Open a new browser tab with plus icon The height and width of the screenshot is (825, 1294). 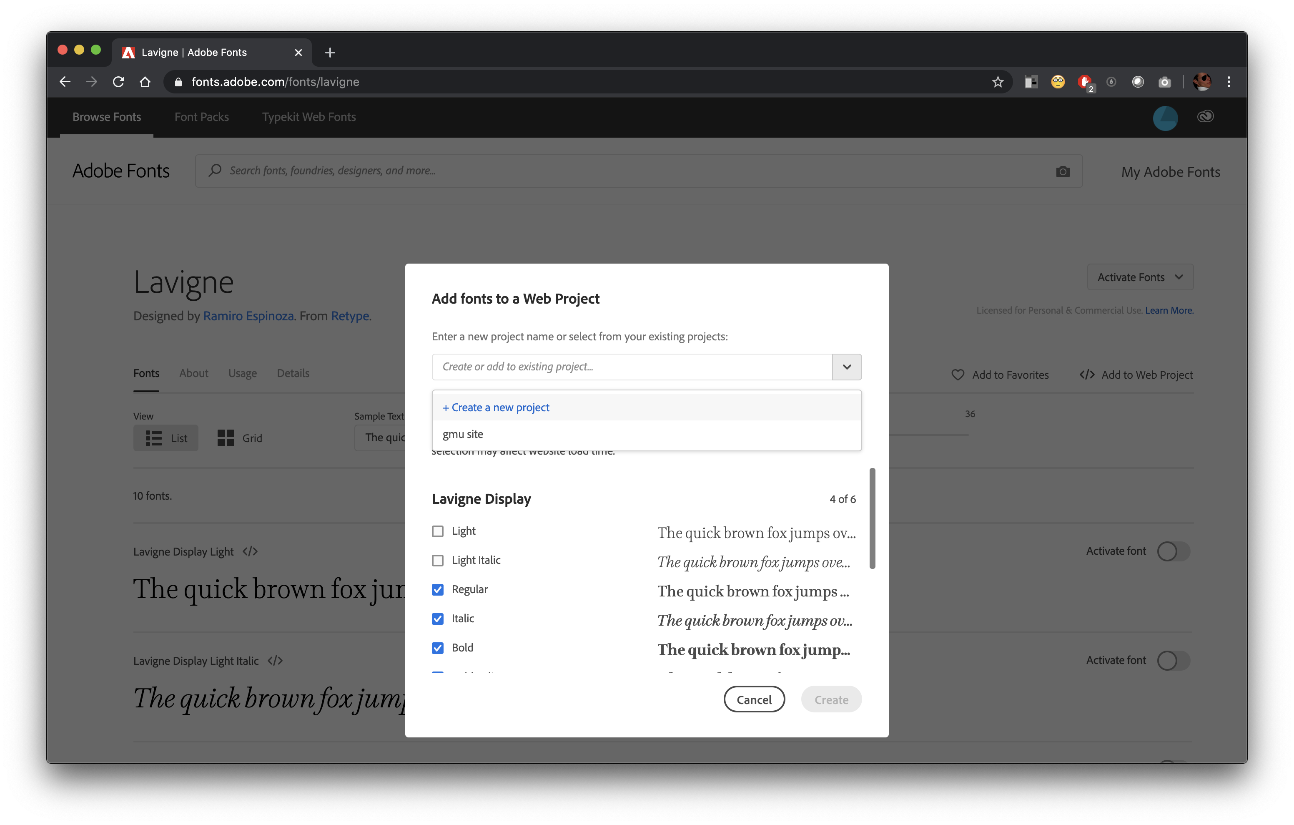tap(330, 52)
